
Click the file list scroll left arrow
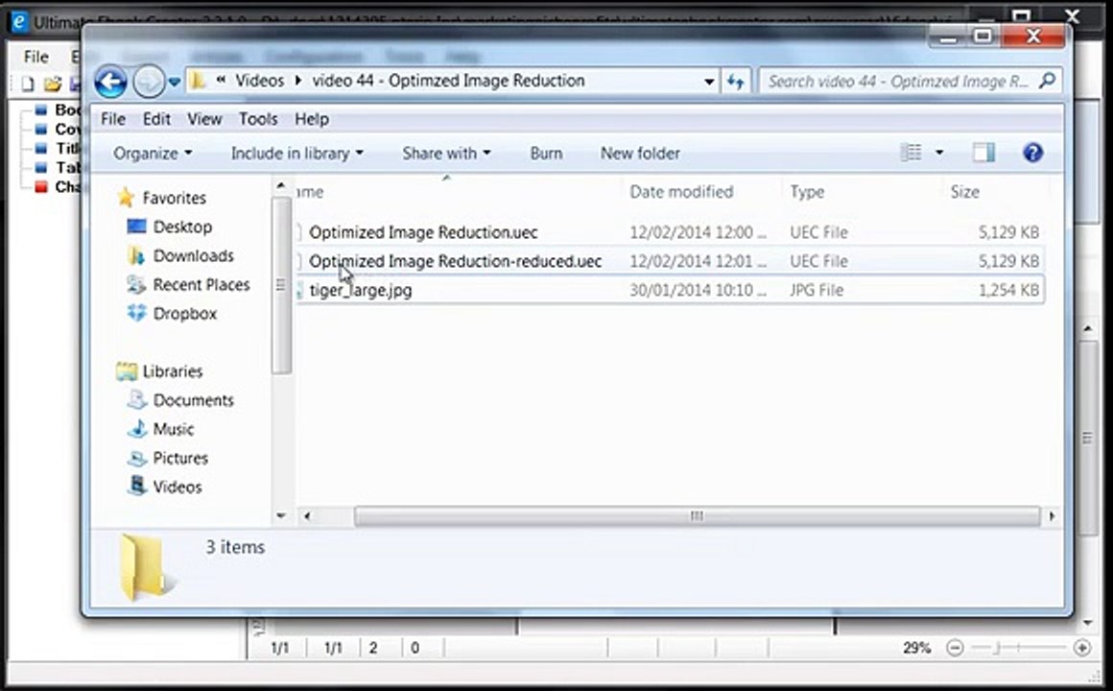click(307, 516)
